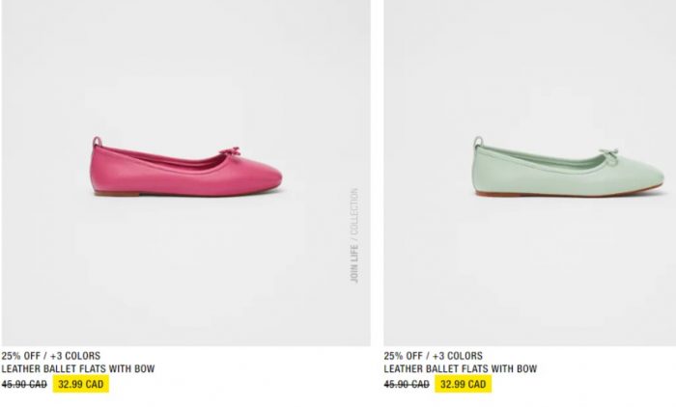Click crossed-out 45.90 CAD under pink flats

24,384
